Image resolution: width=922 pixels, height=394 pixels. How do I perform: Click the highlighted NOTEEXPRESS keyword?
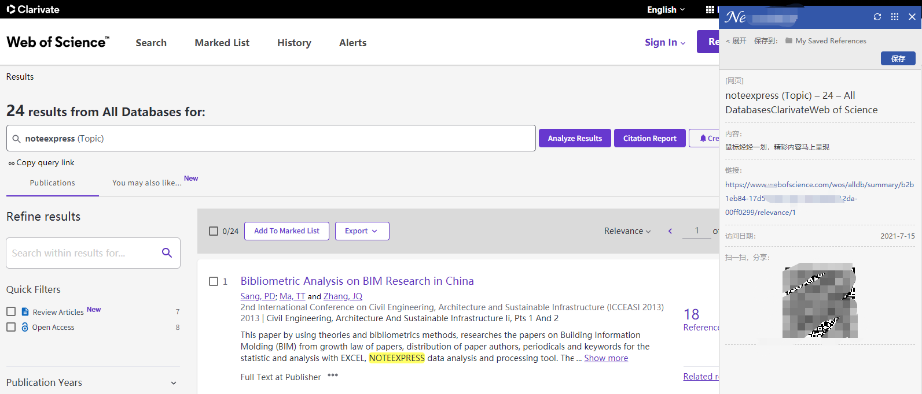click(397, 358)
